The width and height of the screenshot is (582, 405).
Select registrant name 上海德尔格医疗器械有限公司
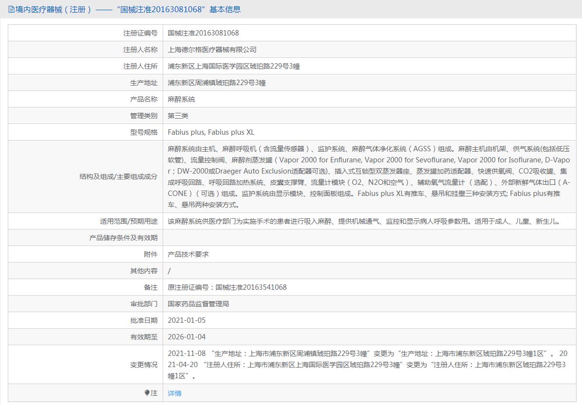(x=212, y=50)
